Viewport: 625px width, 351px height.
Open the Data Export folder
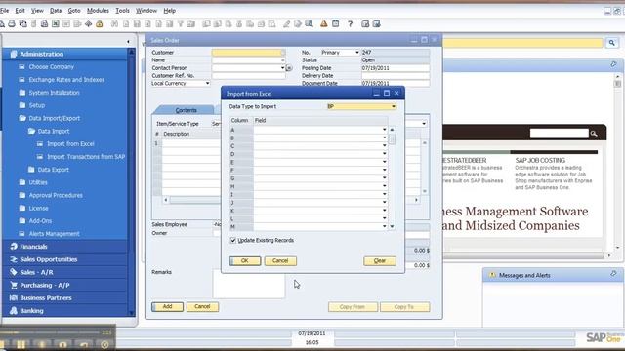[x=53, y=170]
